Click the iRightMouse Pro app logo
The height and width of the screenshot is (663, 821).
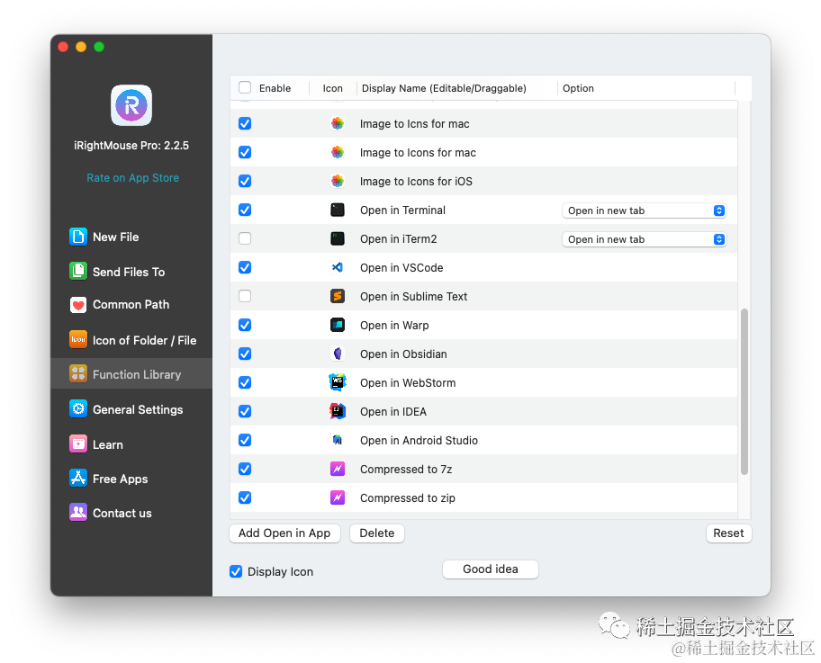(131, 105)
